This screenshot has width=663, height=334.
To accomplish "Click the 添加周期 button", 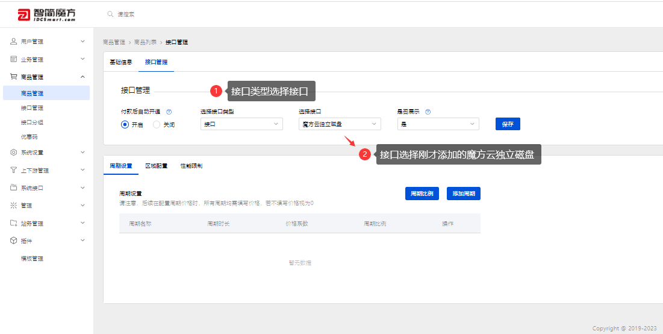I will (x=464, y=194).
